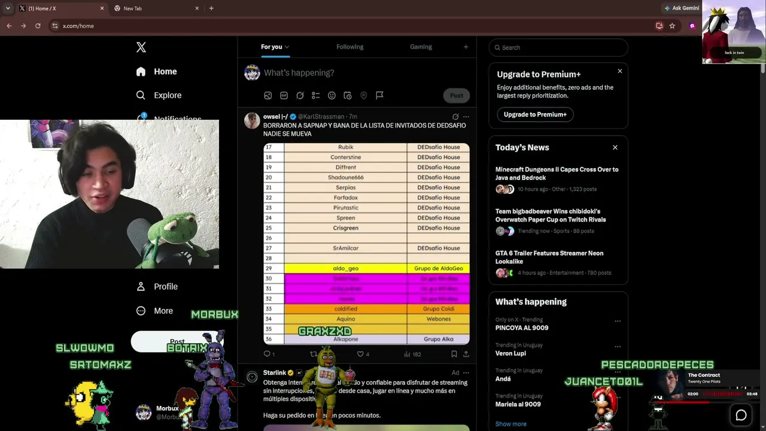
Task: Click Show more under What's happening
Action: coord(511,424)
